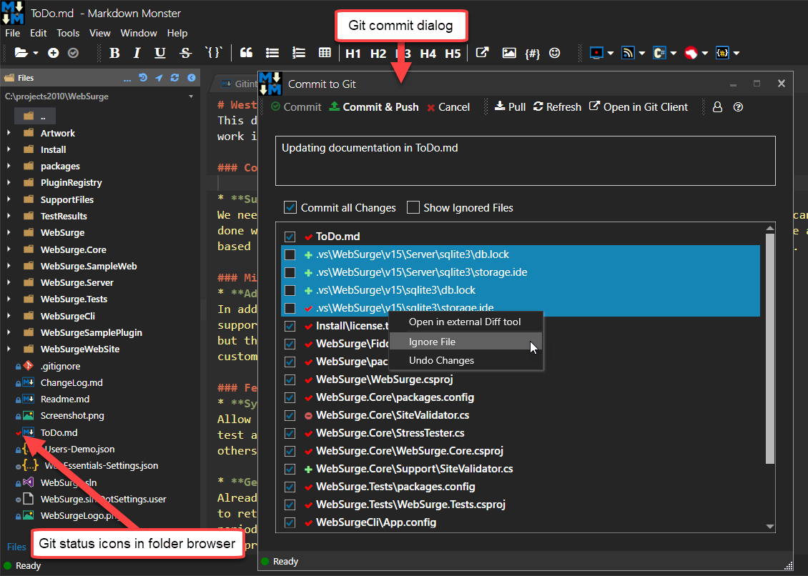Image resolution: width=808 pixels, height=576 pixels.
Task: Open the folder path dropdown for C:\projects2010\WebSurge
Action: point(191,96)
